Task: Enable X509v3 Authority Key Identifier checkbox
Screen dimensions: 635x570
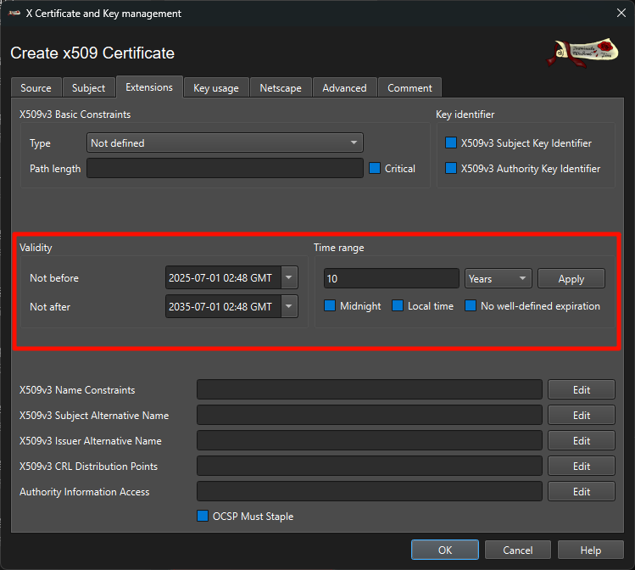Action: click(451, 168)
